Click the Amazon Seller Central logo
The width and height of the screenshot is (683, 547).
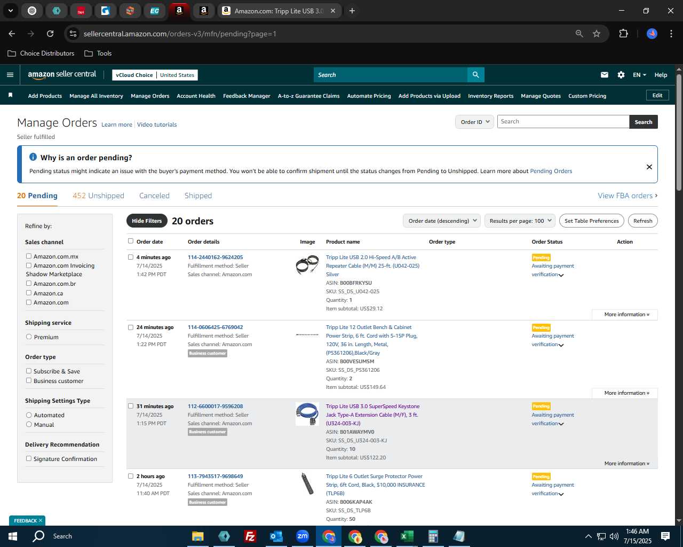click(62, 75)
